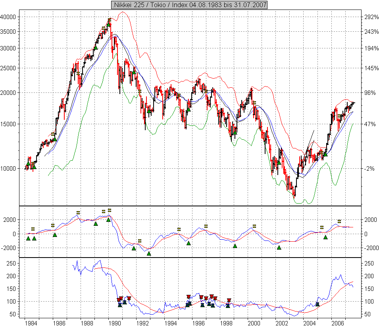Select the 1984 year label on time axis
379x327 pixels.
pyautogui.click(x=31, y=323)
